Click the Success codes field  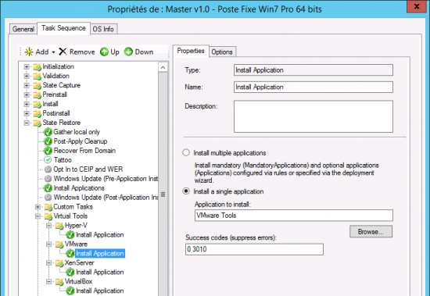[254, 249]
